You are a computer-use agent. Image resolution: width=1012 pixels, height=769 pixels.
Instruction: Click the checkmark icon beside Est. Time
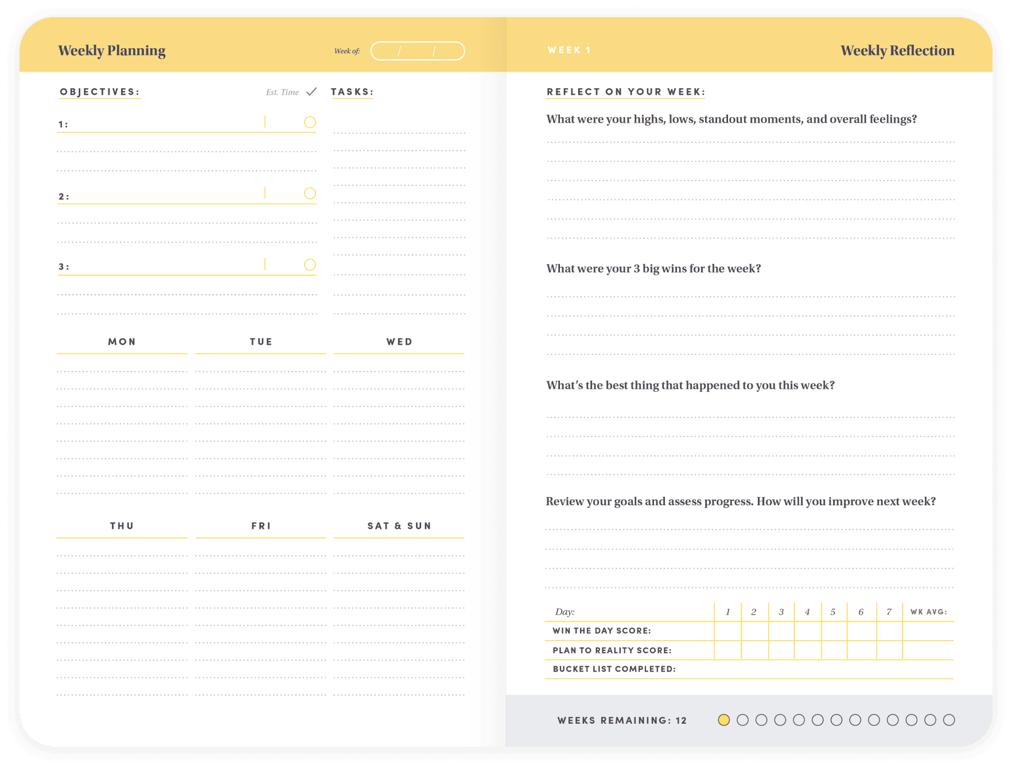[x=312, y=92]
